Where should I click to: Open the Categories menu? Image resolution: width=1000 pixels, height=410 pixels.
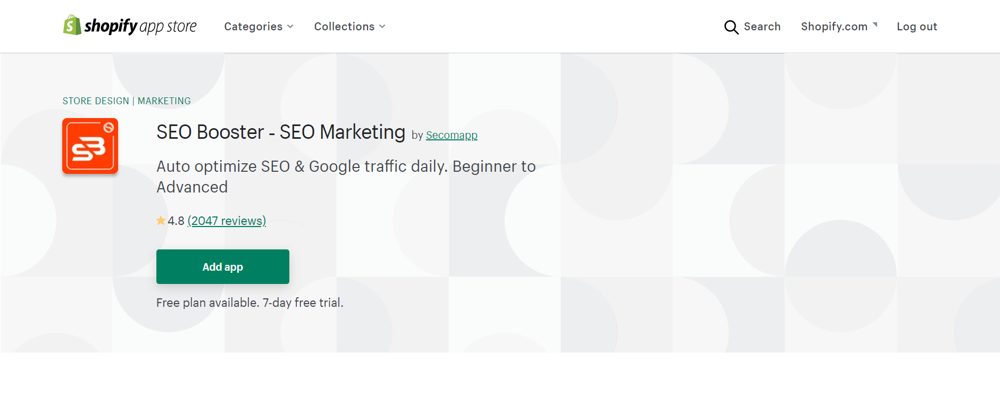pos(259,27)
